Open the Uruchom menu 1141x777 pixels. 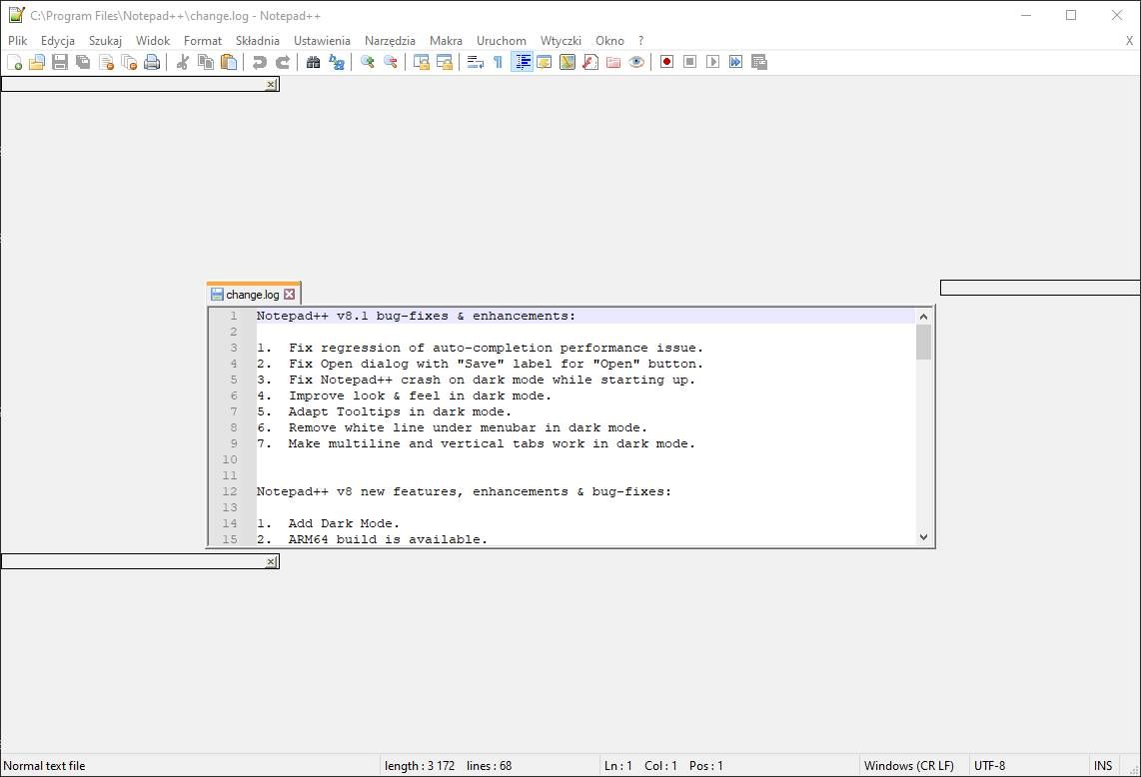(x=502, y=41)
